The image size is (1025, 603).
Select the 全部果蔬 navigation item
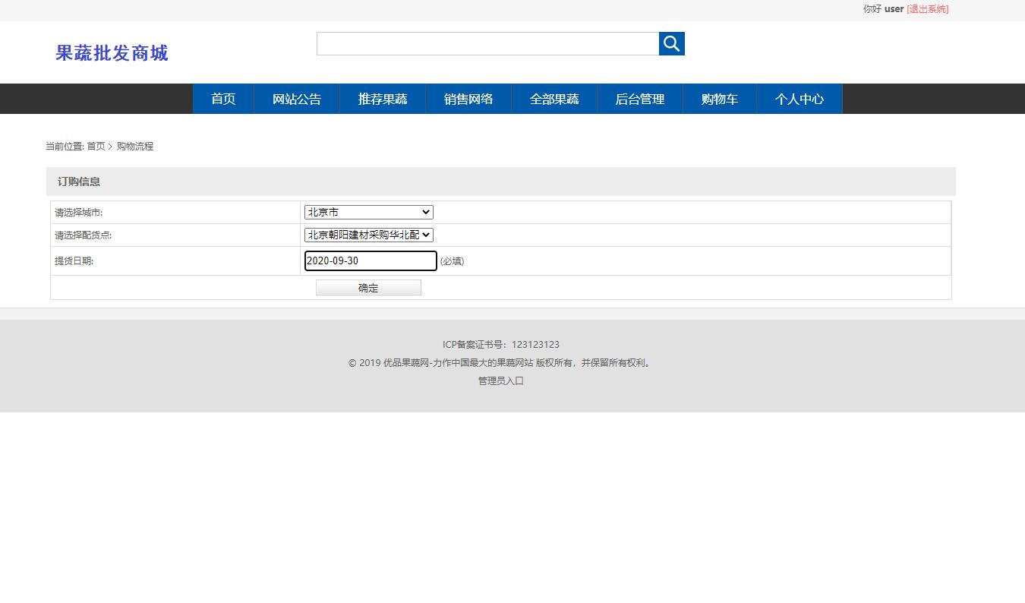[x=554, y=99]
